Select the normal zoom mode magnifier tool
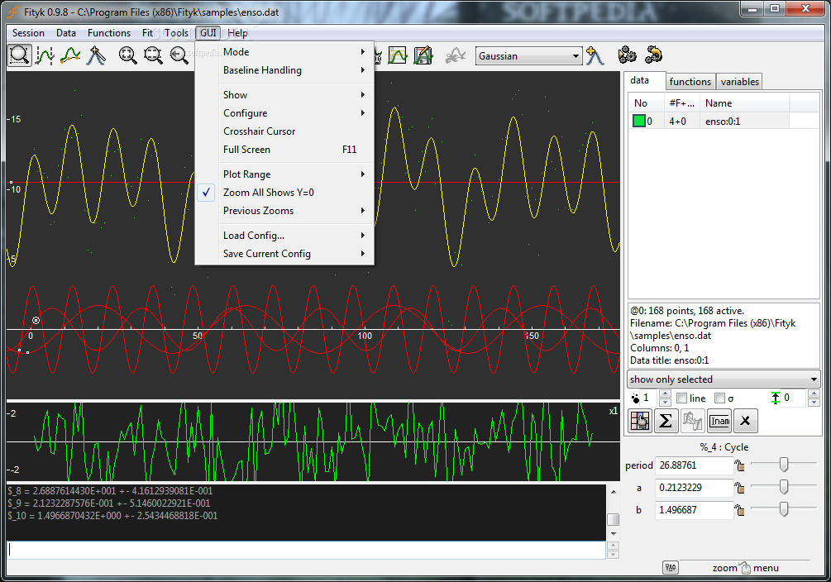 19,55
